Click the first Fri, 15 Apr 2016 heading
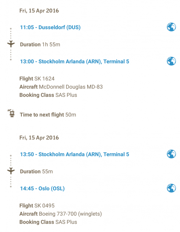180x232 pixels. click(39, 11)
